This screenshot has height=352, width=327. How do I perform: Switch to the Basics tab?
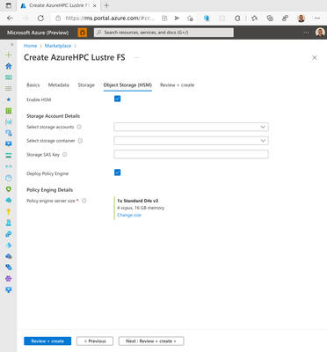point(33,85)
